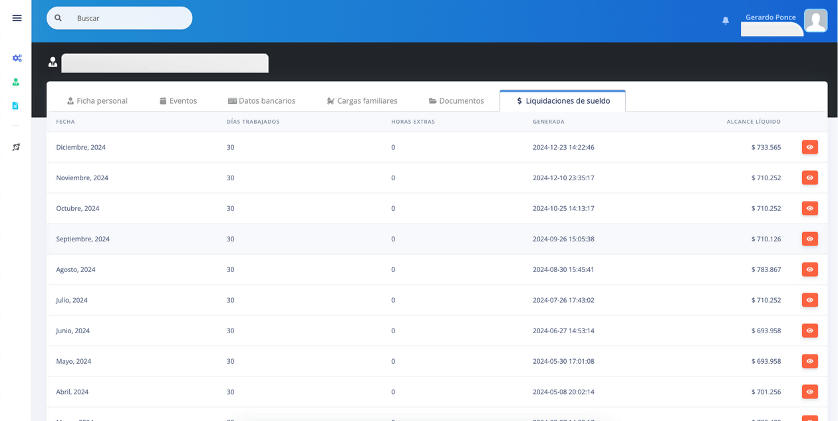This screenshot has height=421, width=838.
Task: Open the Gerardo Ponce user menu
Action: click(x=770, y=17)
